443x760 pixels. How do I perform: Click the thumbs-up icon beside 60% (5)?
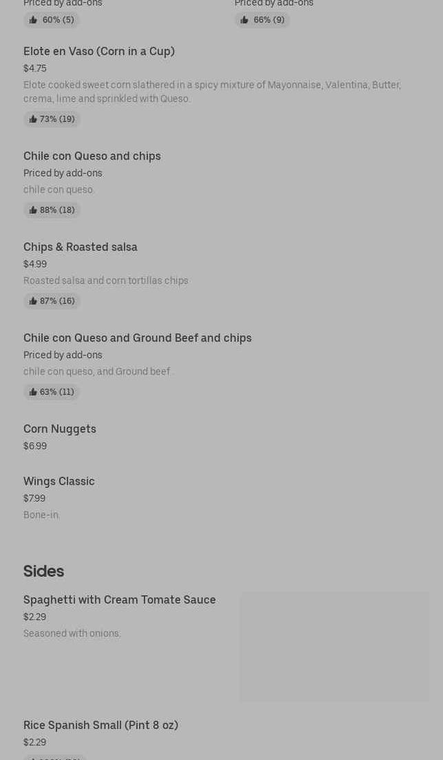(33, 20)
